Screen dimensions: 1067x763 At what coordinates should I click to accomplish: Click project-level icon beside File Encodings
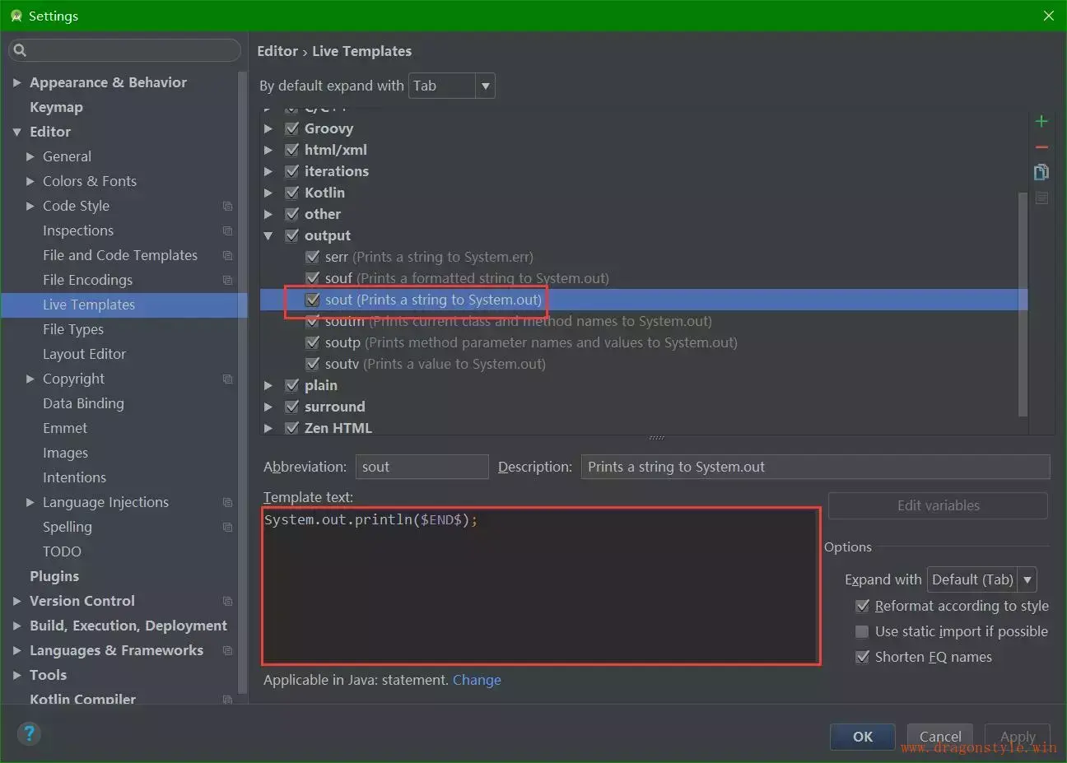pyautogui.click(x=227, y=280)
